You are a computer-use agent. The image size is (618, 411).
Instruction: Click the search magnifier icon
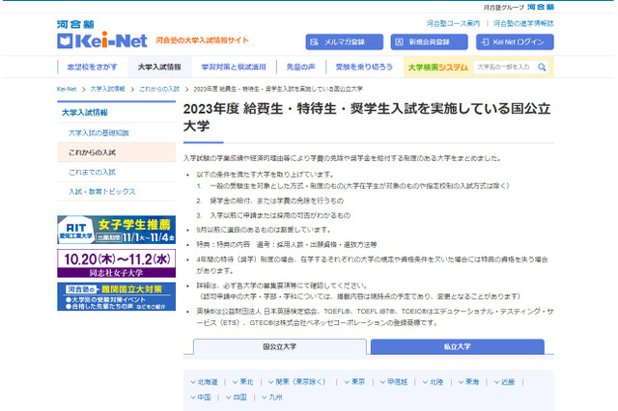[x=542, y=68]
